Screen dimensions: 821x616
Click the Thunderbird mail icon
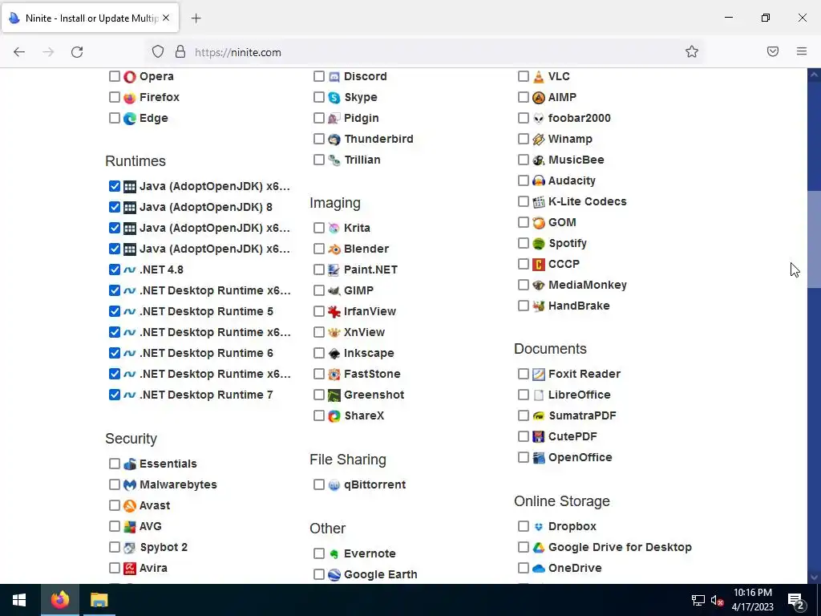point(334,140)
